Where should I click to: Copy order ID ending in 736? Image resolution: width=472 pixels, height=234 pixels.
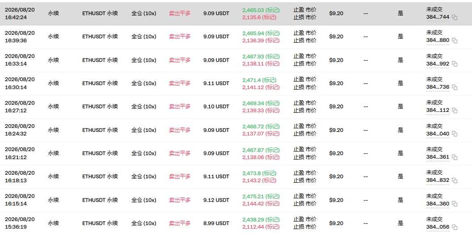pyautogui.click(x=455, y=87)
